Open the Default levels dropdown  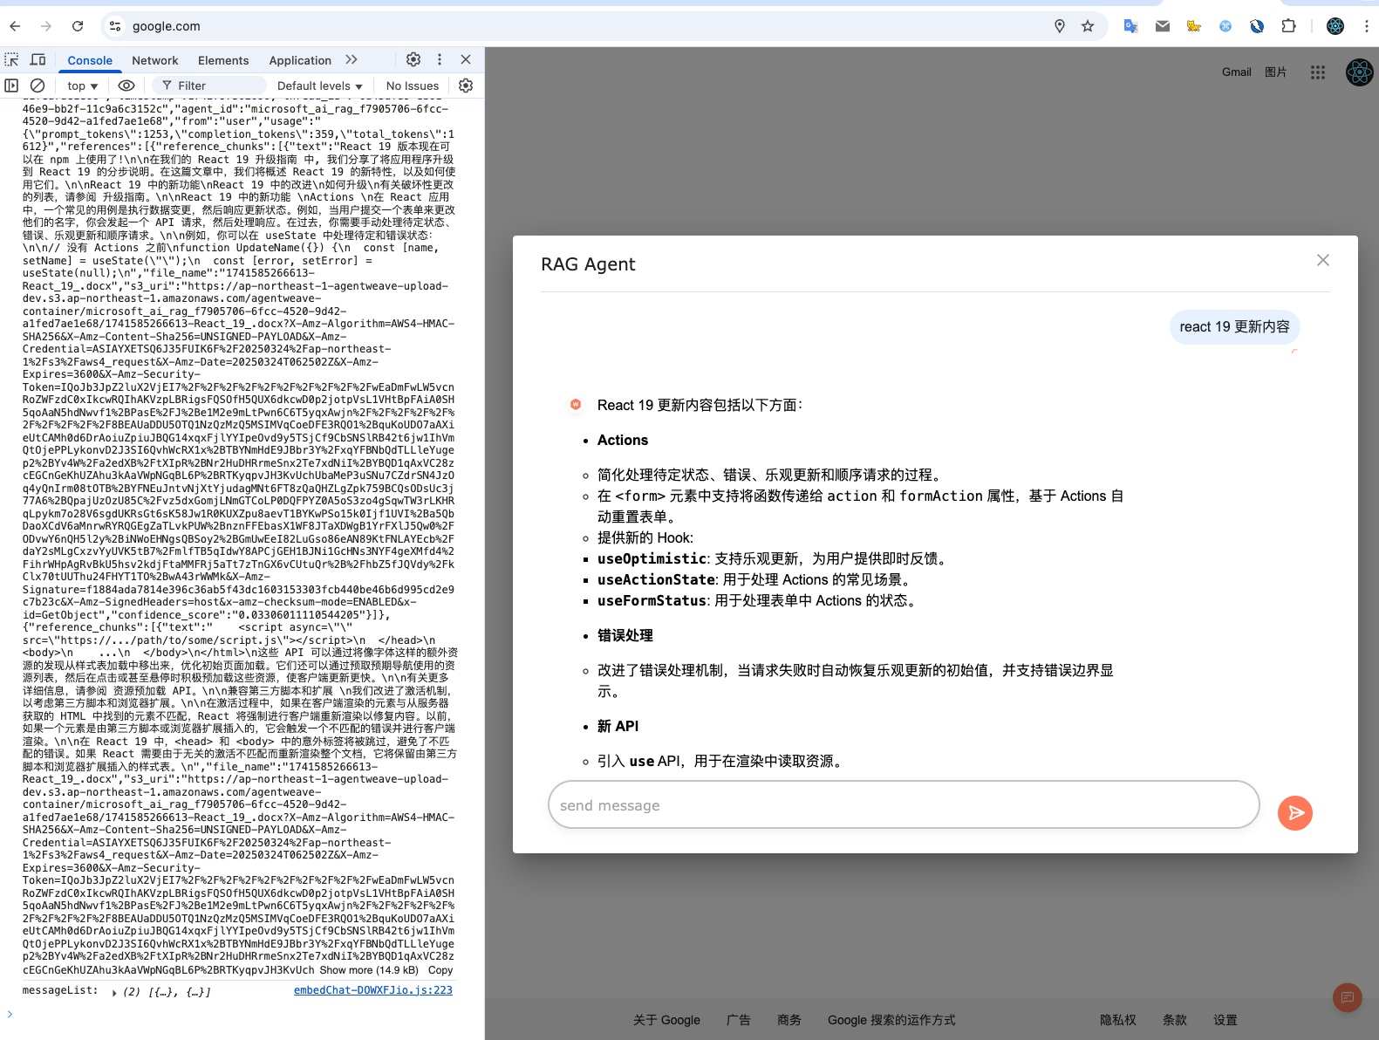click(319, 86)
